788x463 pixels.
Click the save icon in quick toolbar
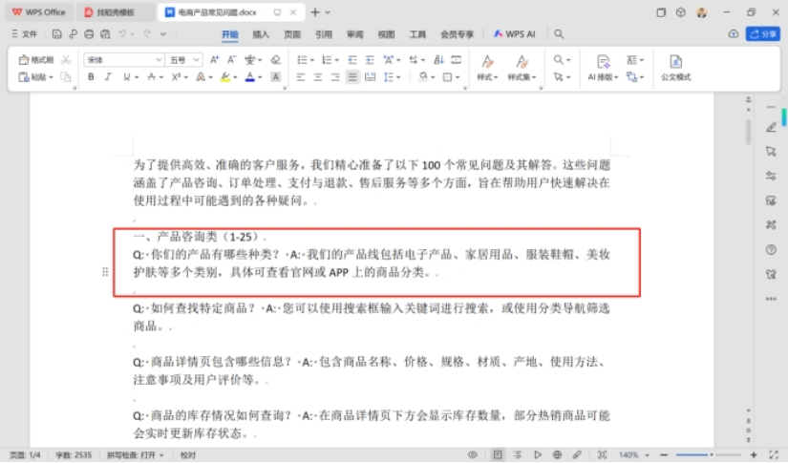57,33
